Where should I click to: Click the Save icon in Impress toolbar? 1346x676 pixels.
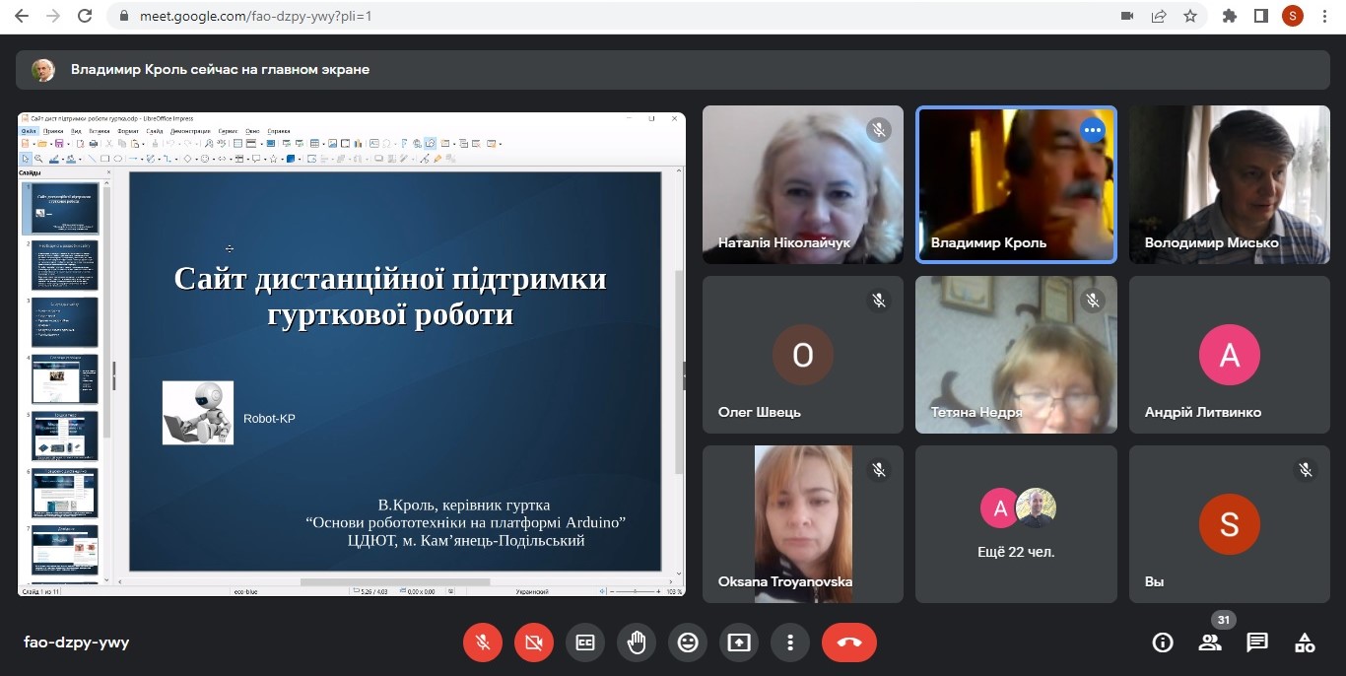click(59, 143)
